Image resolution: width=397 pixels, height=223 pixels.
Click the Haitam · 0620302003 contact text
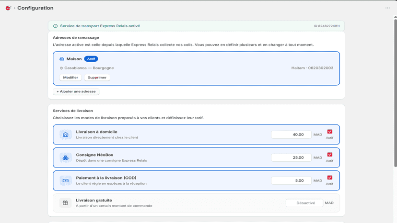[312, 68]
